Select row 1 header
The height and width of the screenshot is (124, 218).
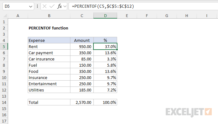(4, 22)
